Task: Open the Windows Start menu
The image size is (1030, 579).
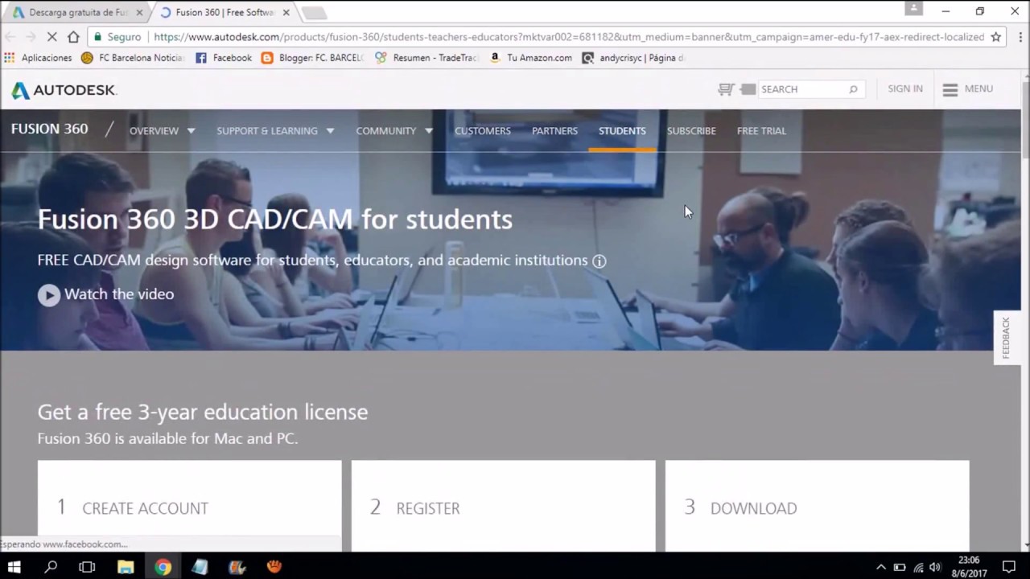Action: click(14, 567)
